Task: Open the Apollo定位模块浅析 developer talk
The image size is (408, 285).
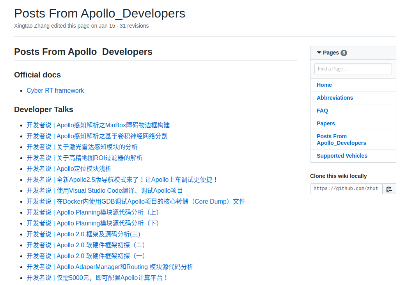Action: pos(69,169)
